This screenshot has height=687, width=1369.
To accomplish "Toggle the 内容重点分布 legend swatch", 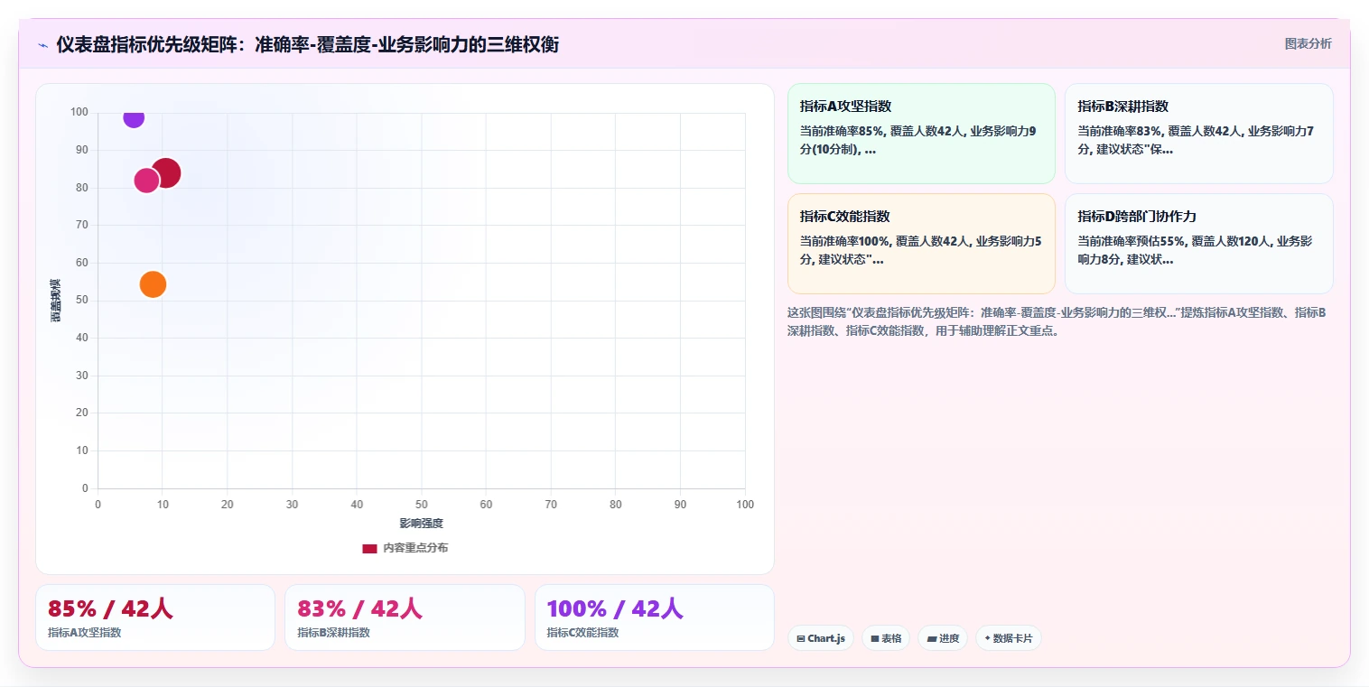I will click(x=369, y=548).
